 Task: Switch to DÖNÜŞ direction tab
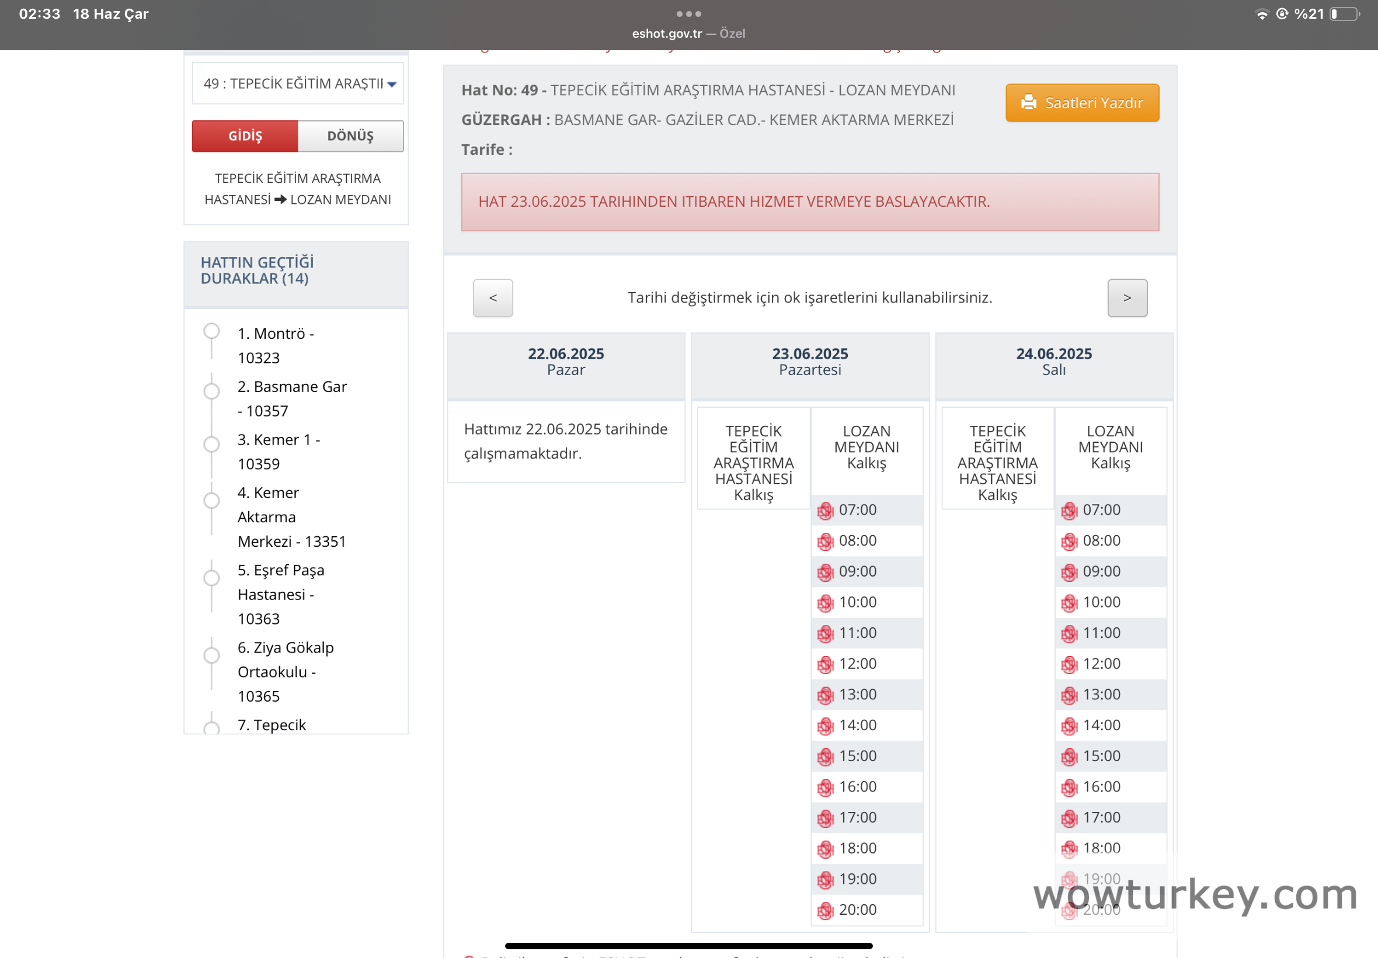(350, 136)
